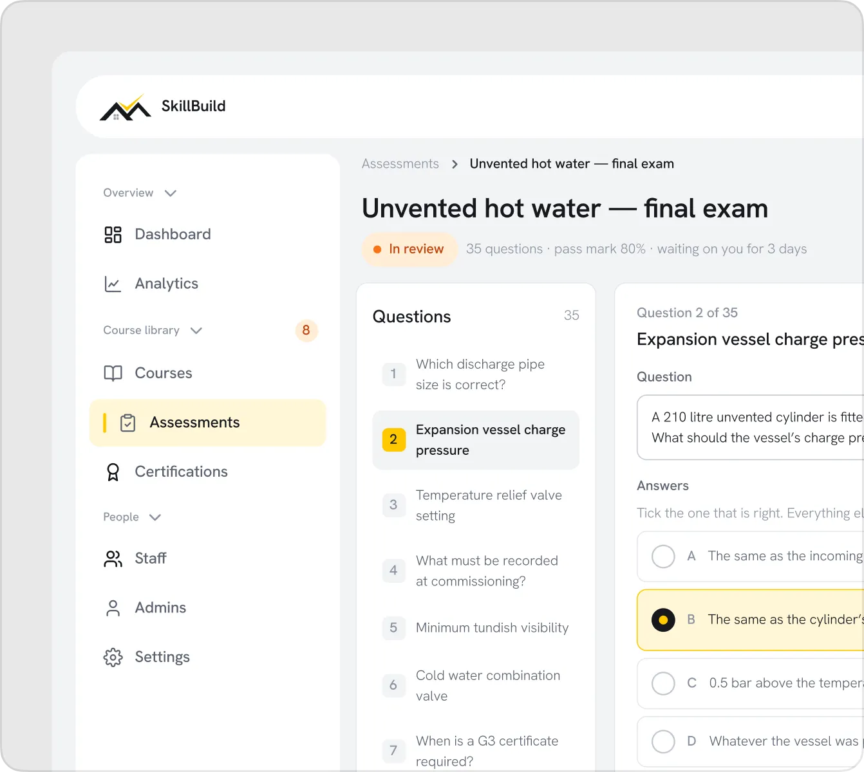Open Assessments in the sidebar
864x772 pixels.
click(207, 423)
